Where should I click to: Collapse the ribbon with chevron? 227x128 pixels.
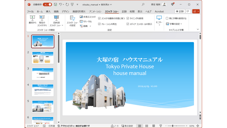pos(198,29)
